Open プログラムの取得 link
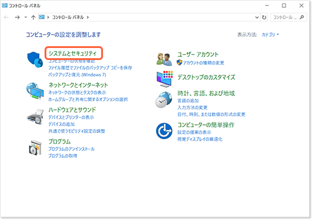312x222 pixels. pyautogui.click(x=63, y=156)
